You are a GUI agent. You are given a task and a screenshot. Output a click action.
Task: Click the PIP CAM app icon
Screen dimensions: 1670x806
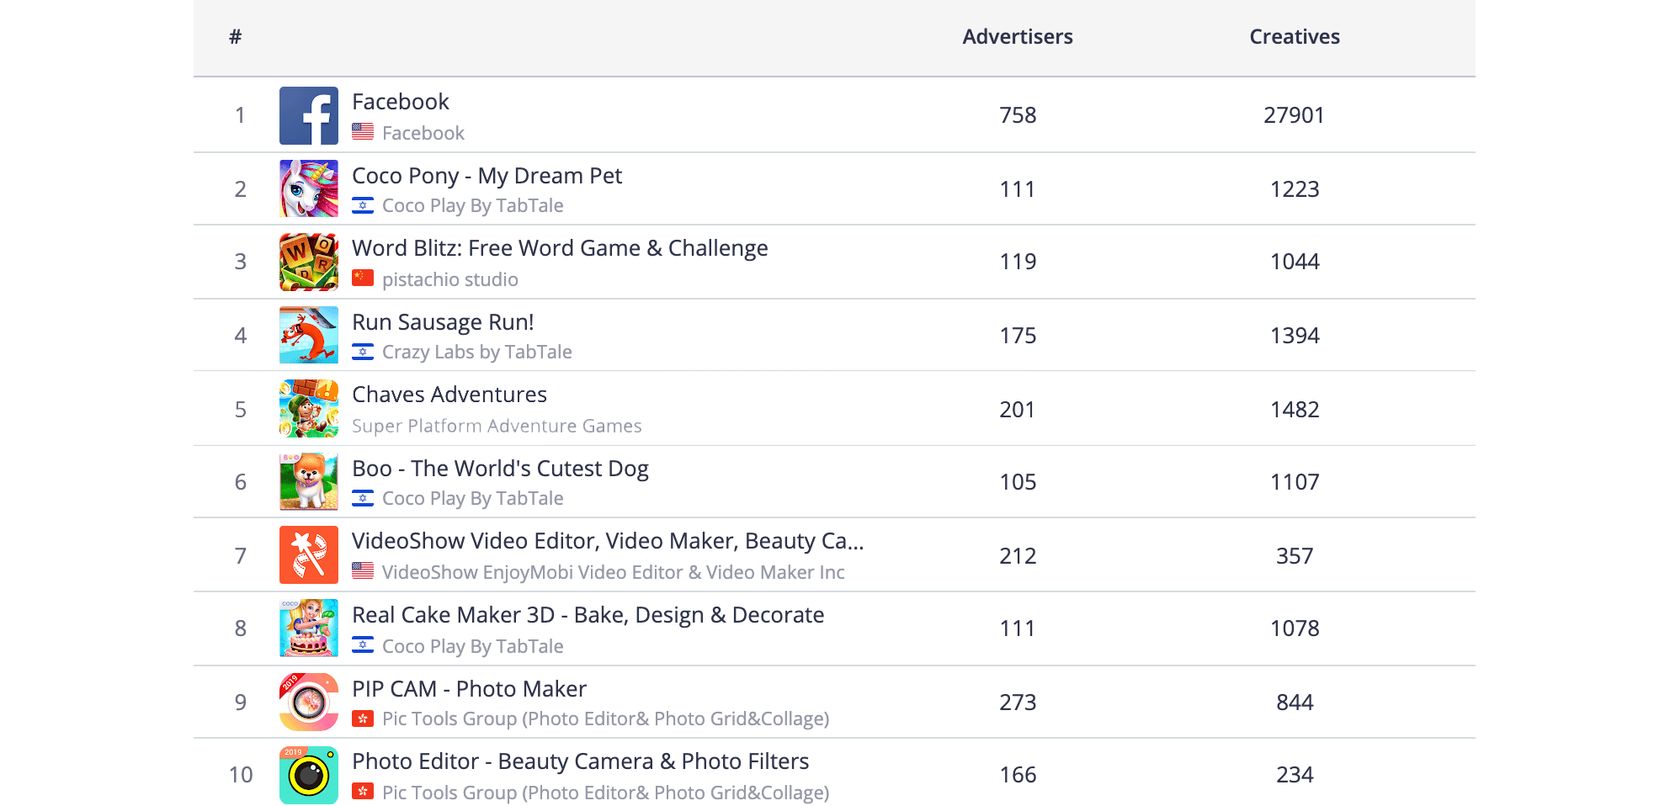pos(309,702)
